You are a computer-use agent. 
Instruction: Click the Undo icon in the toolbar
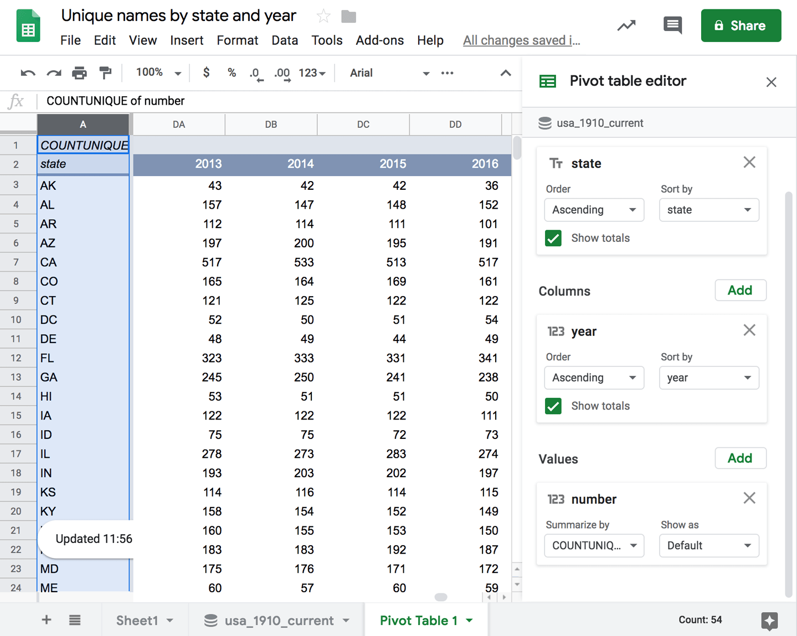coord(28,73)
